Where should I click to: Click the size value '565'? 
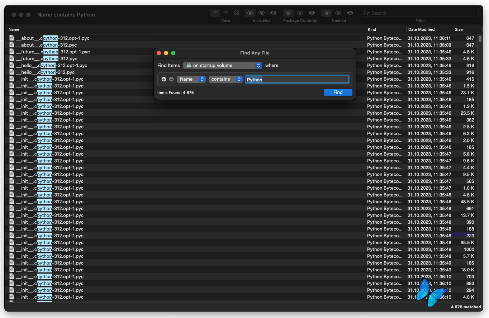(x=470, y=181)
